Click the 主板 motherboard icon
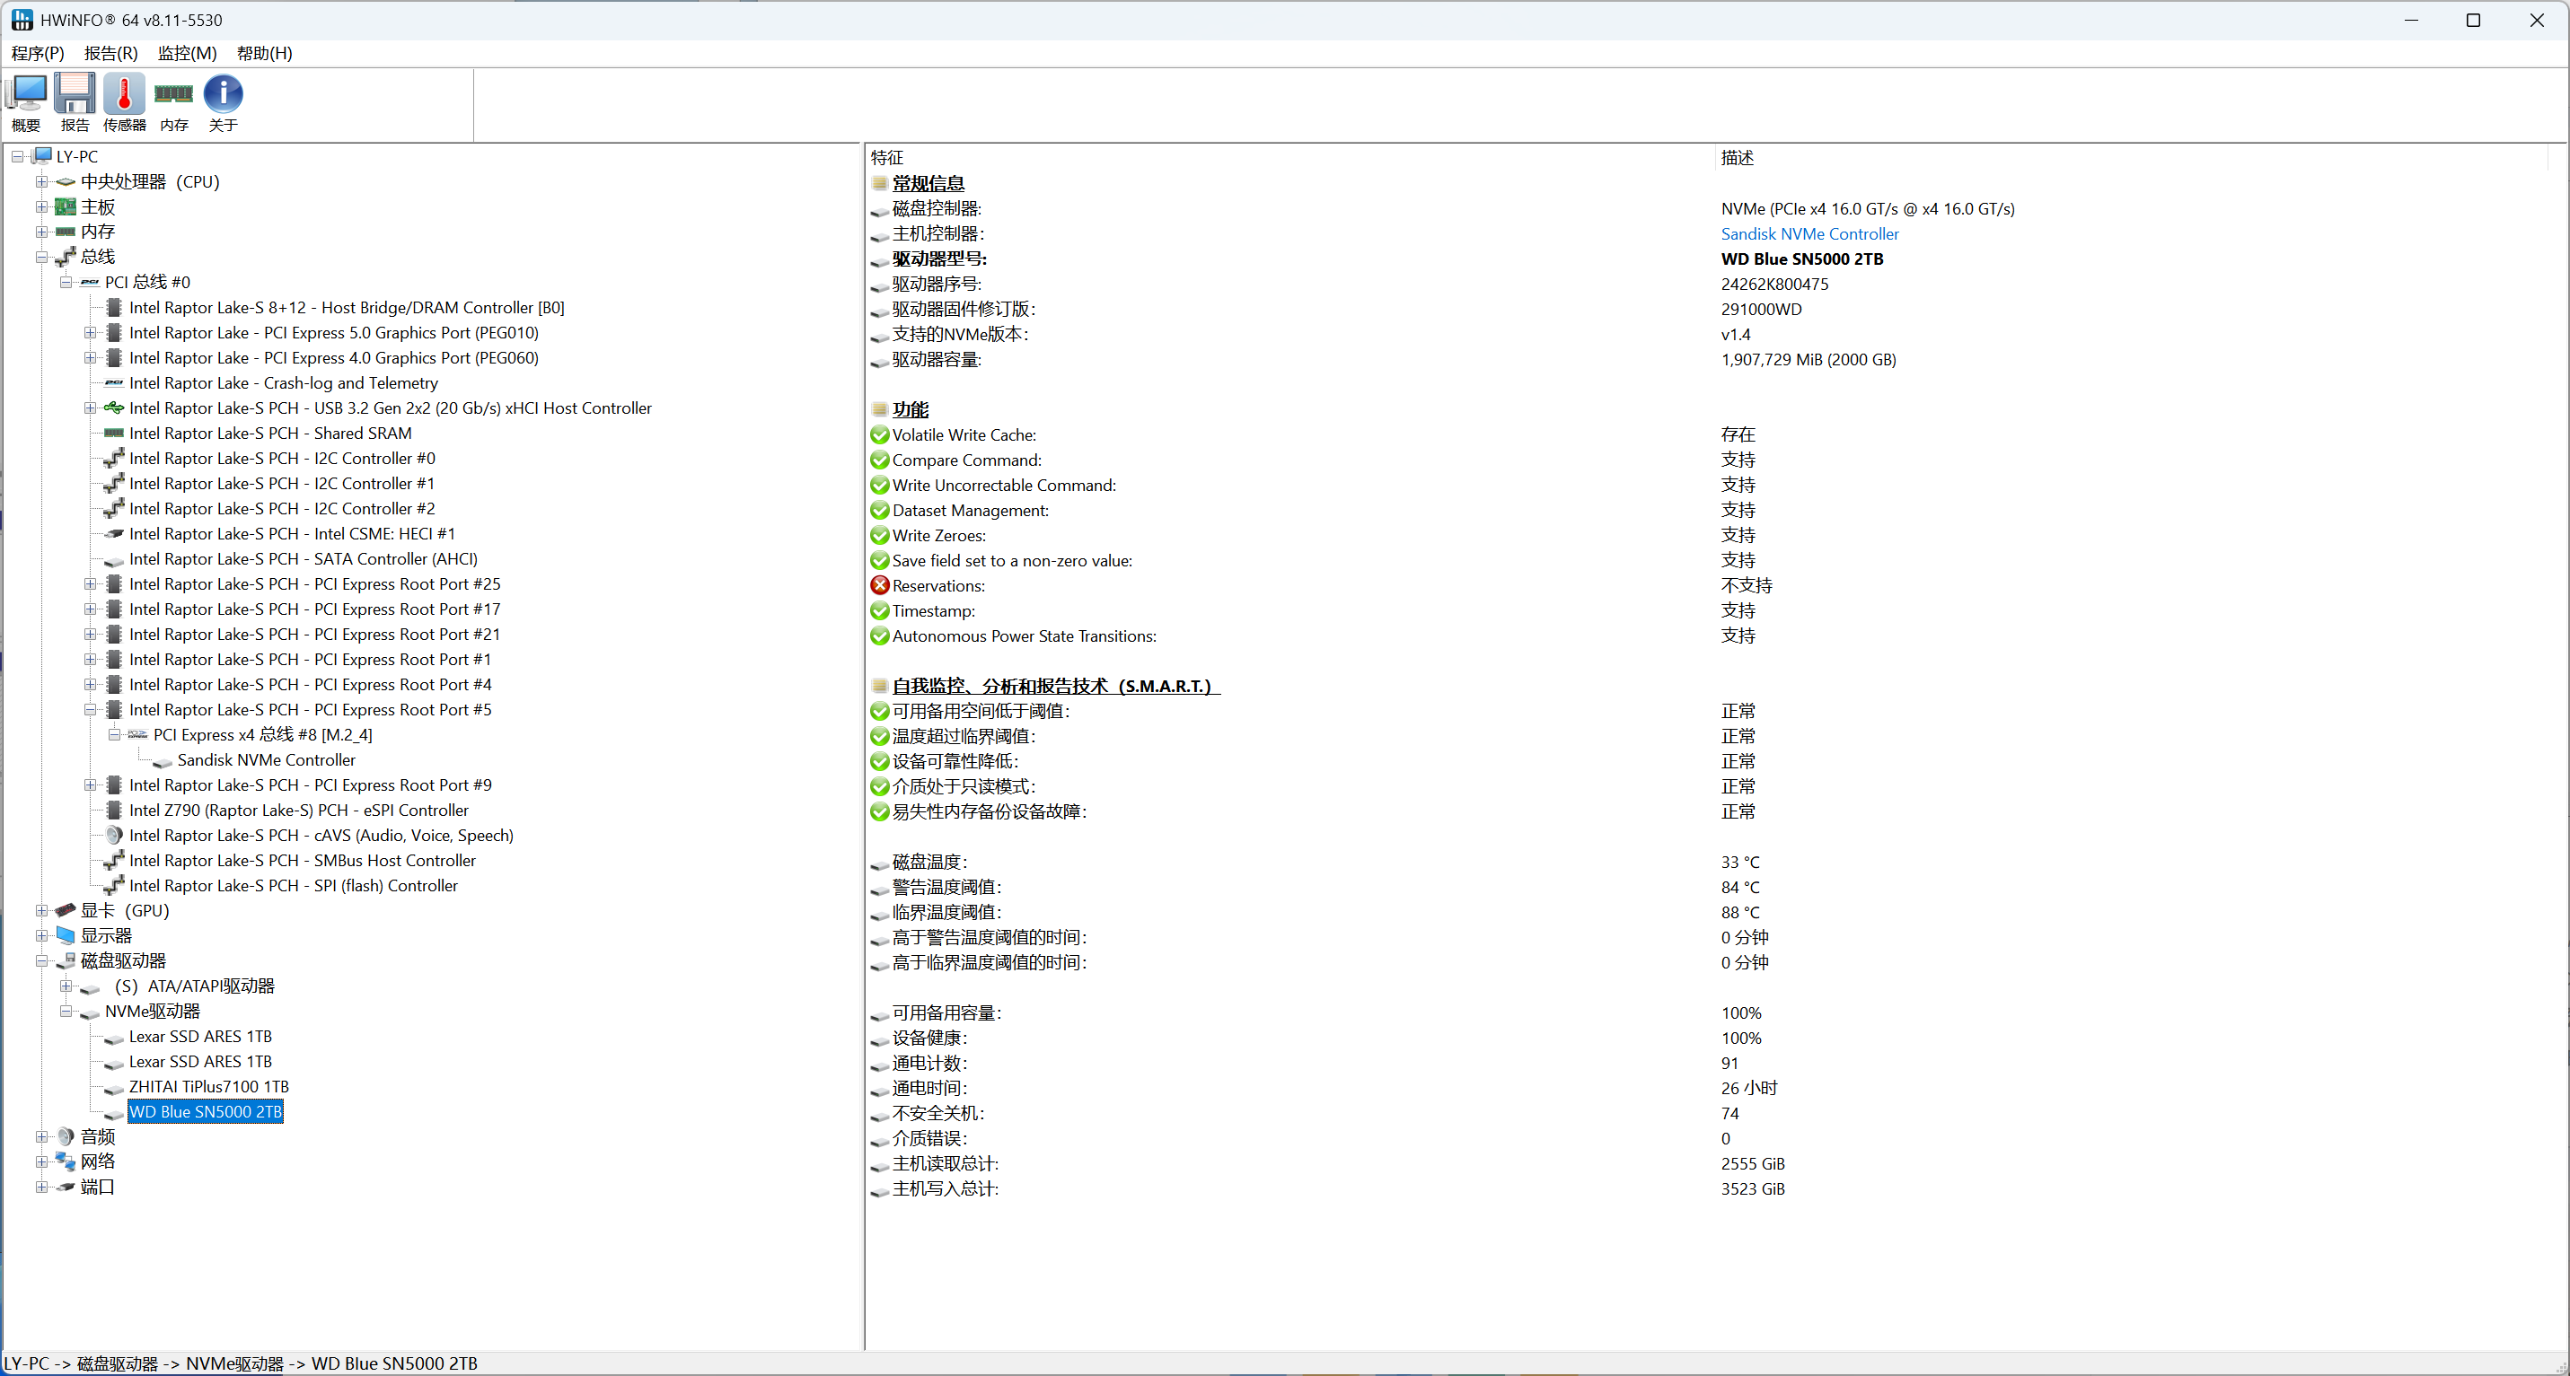Image resolution: width=2570 pixels, height=1376 pixels. coord(66,206)
